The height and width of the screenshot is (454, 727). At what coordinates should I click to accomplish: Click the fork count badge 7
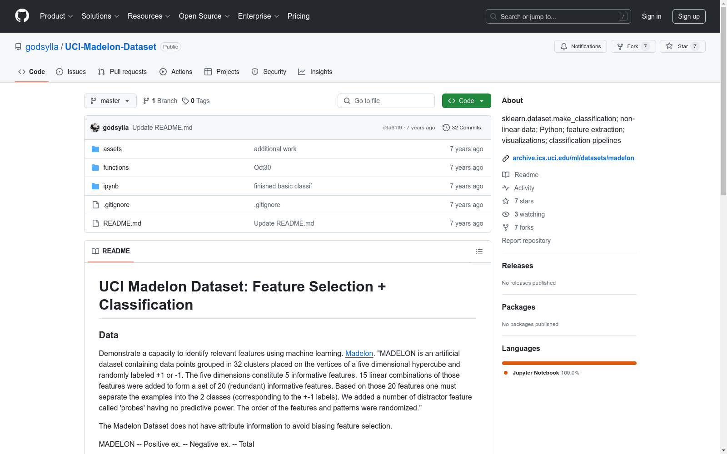[645, 46]
